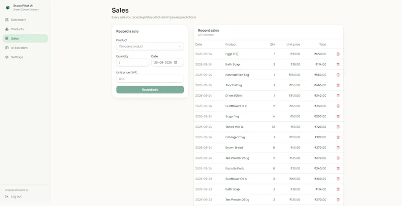This screenshot has height=206, width=402.
Task: Go to Products in sidebar
Action: 26,29
